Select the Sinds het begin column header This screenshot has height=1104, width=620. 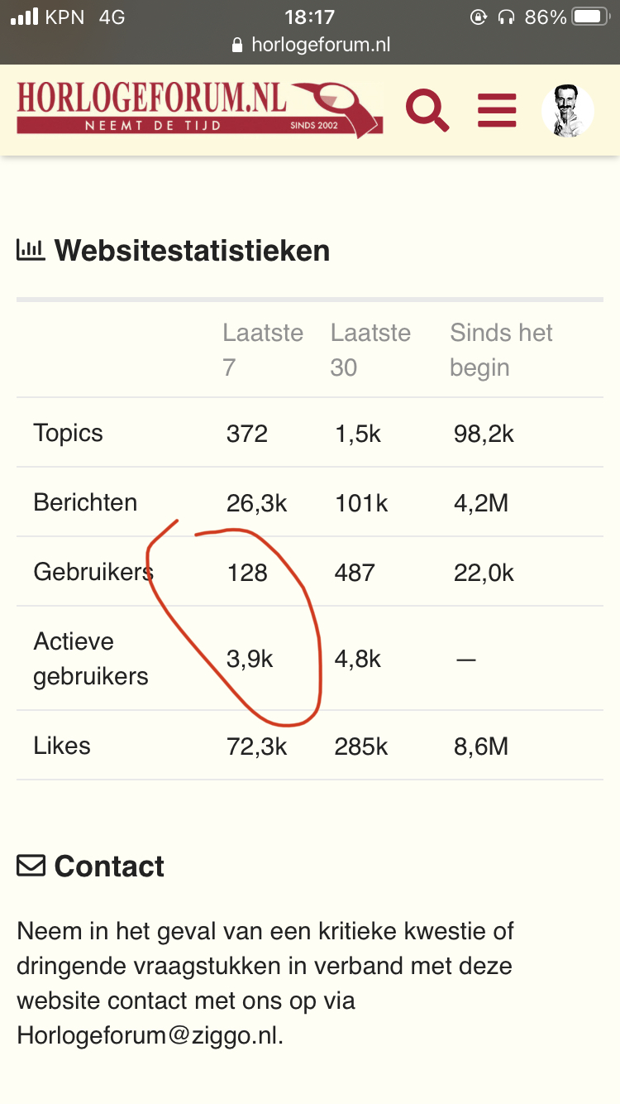pyautogui.click(x=501, y=350)
